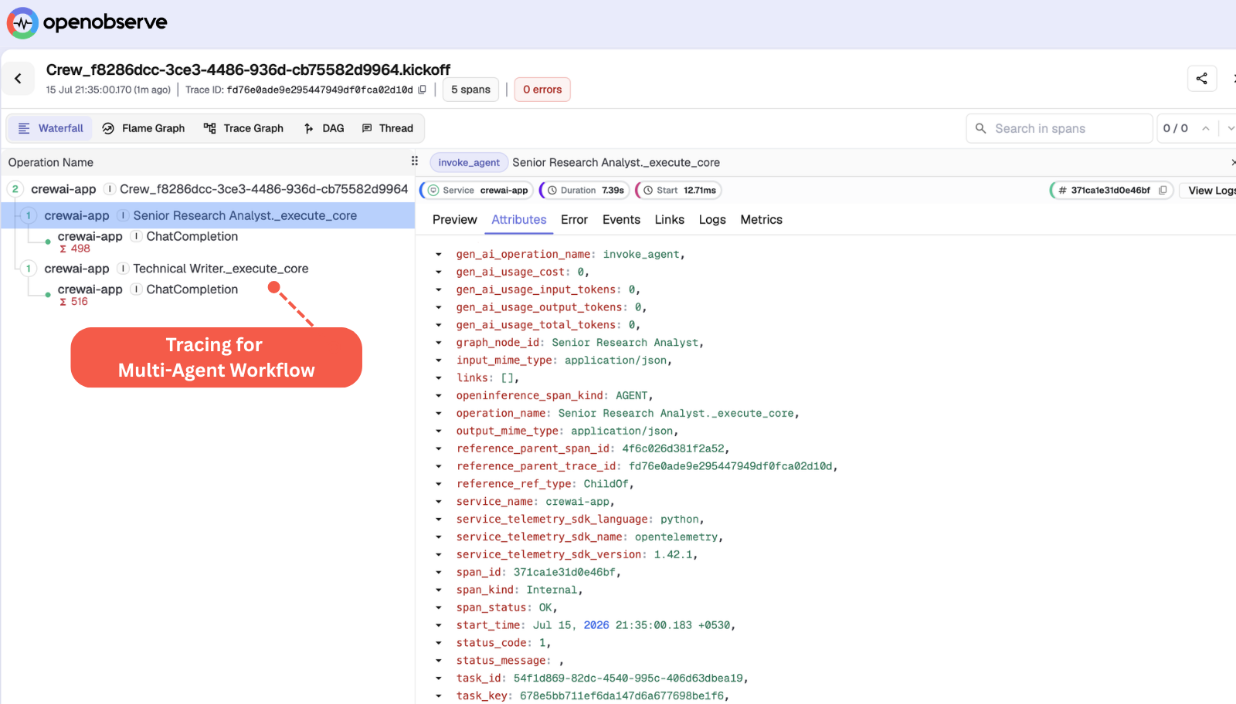
Task: Click the service_telemetry_sdk_version value 1.42.1
Action: point(673,554)
